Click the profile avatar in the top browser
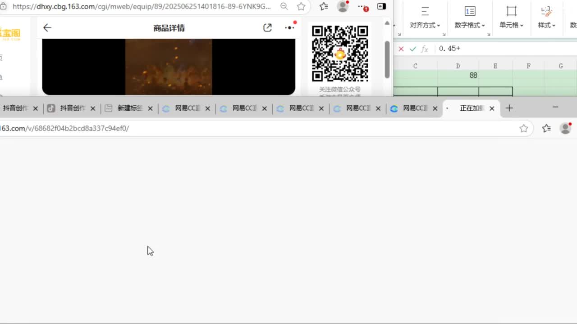The height and width of the screenshot is (324, 577). pos(343,6)
